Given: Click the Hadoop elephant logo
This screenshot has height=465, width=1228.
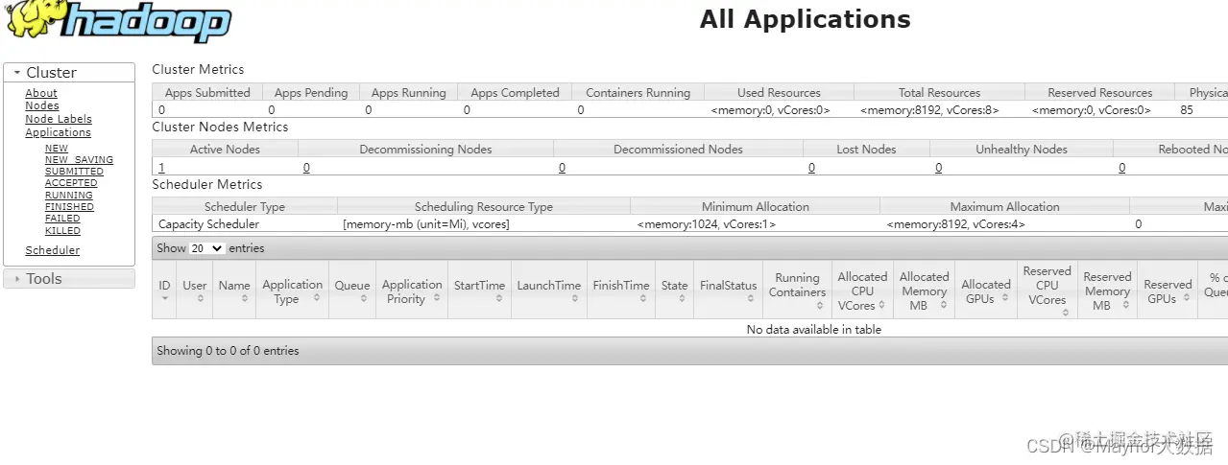Looking at the screenshot, I should pyautogui.click(x=119, y=22).
